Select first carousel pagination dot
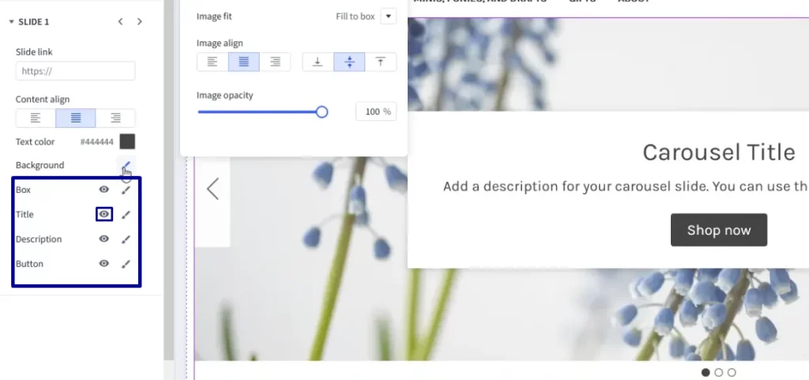Viewport: 809px width, 380px height. [706, 372]
